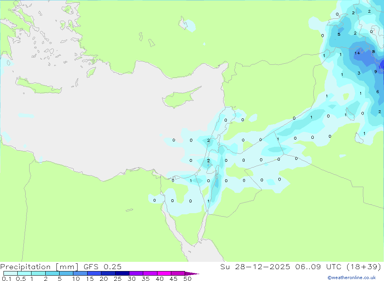
Task: Click the date 'Su 28-12-2025'
Action: [255, 267]
